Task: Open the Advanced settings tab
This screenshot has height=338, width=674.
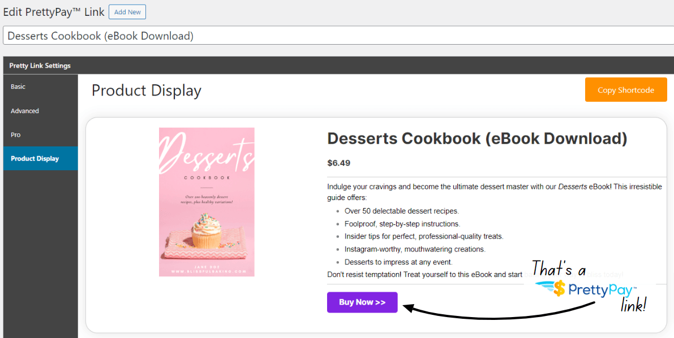Action: coord(24,111)
